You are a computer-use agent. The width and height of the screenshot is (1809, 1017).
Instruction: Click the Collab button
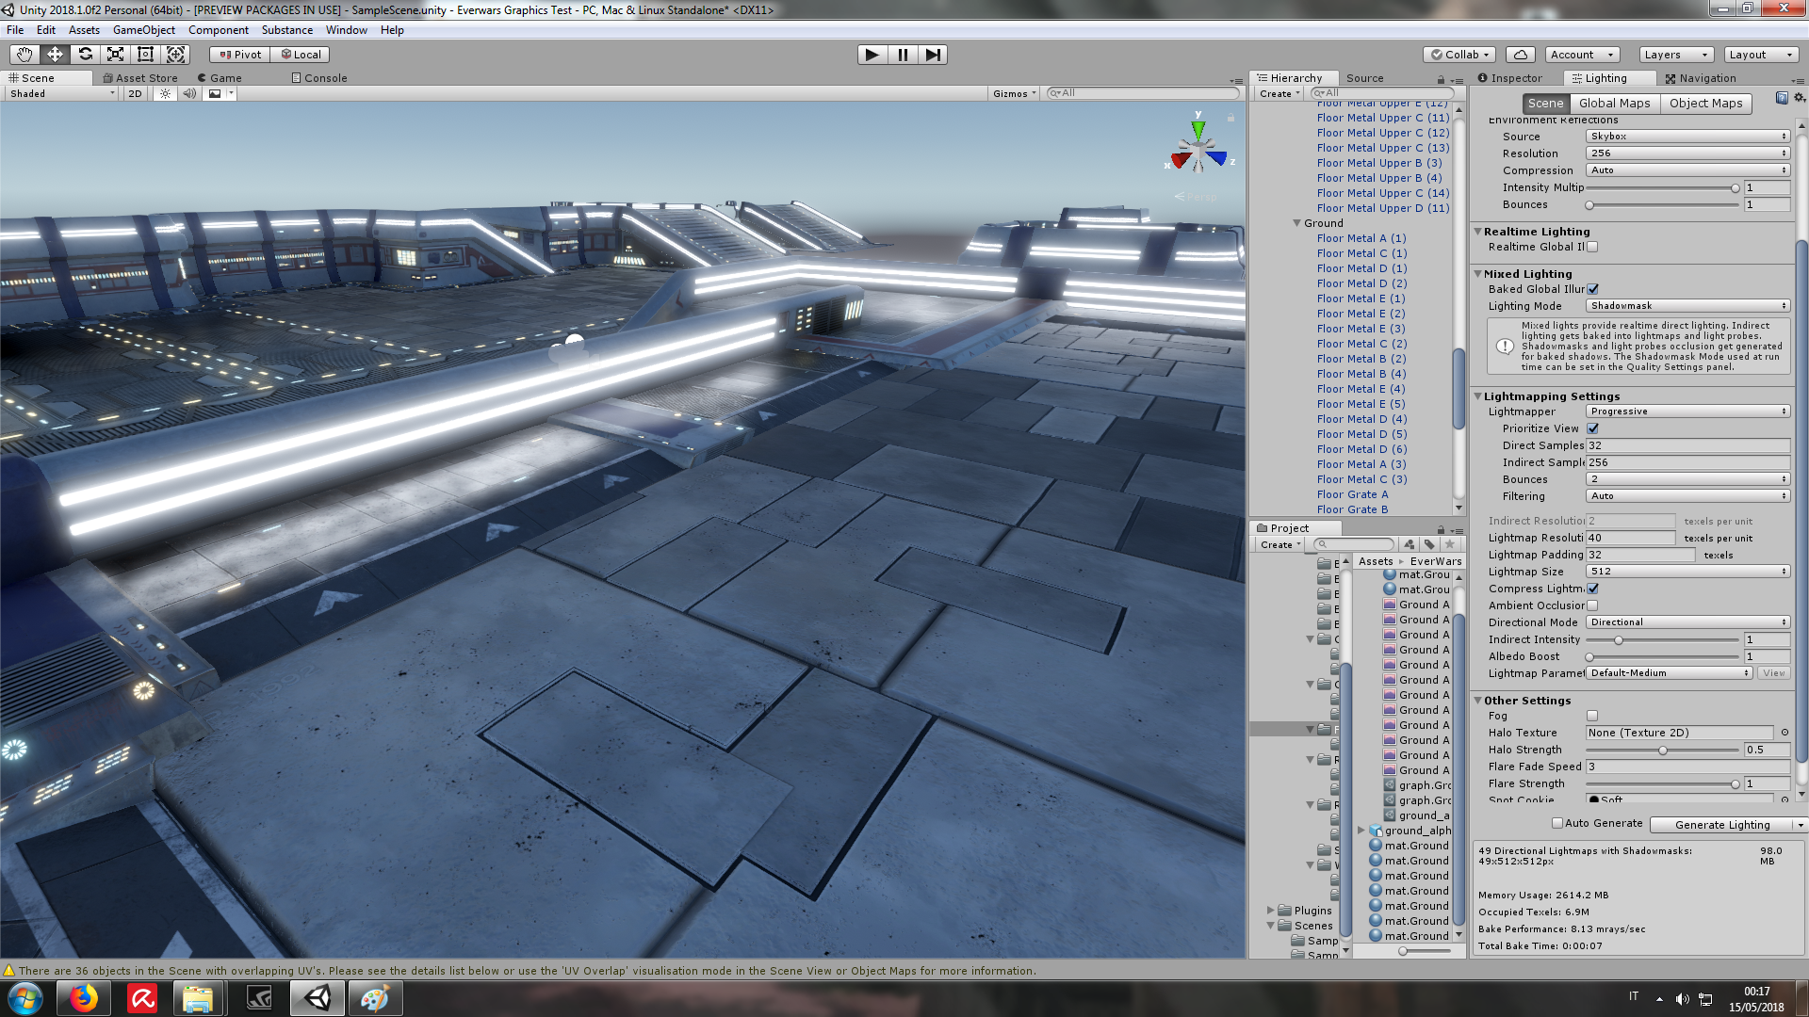1459,55
